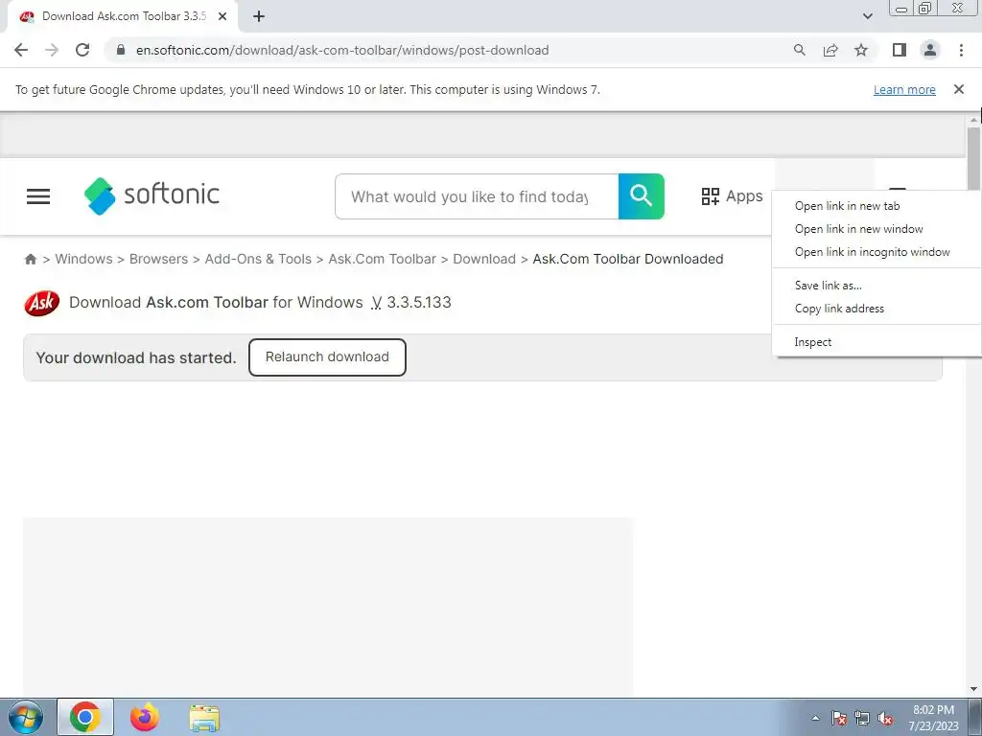Go to Download in the breadcrumb

point(484,259)
